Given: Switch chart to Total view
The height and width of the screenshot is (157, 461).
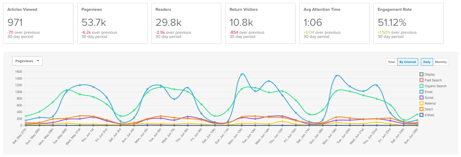Looking at the screenshot, I should pos(391,62).
